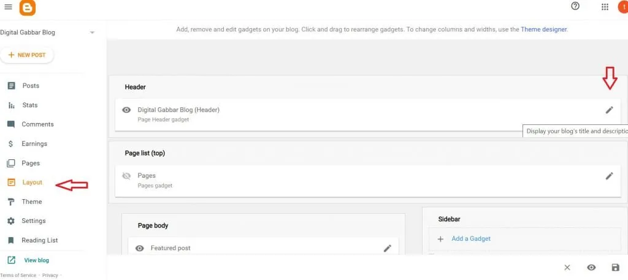Toggle visibility of Header gadget

pos(127,110)
